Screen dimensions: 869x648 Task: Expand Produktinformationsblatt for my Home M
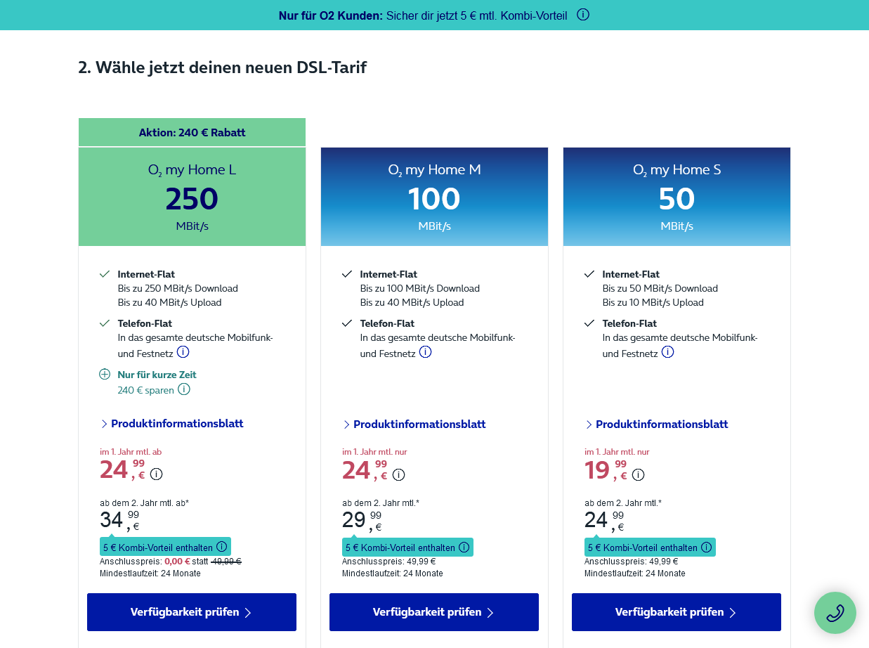click(414, 425)
